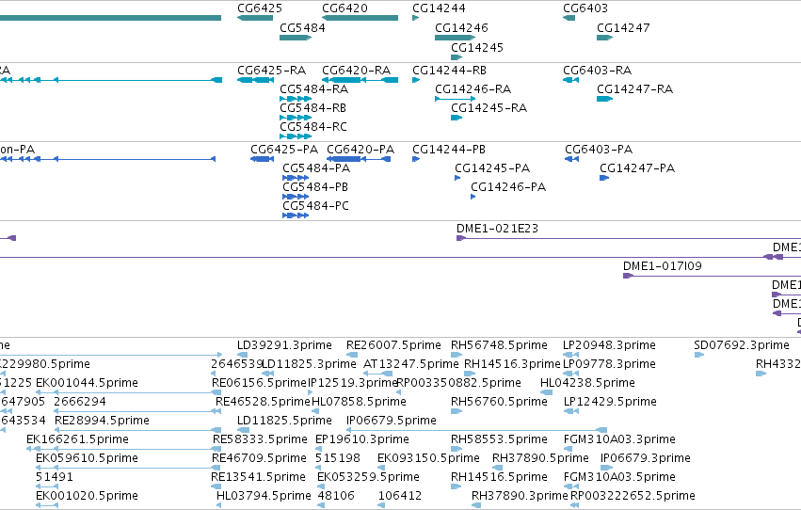This screenshot has width=801, height=510.
Task: Select the SD07692.3prime EST glyph
Action: [699, 355]
